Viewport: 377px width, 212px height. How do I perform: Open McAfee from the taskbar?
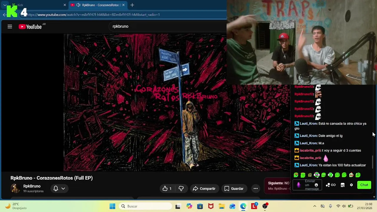(x=211, y=206)
